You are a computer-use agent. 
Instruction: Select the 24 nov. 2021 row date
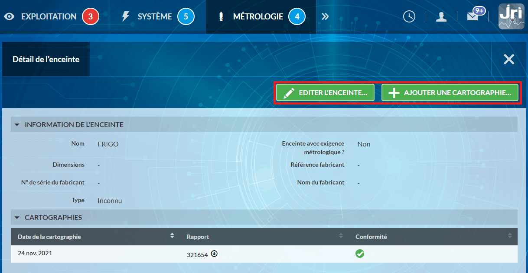[35, 254]
